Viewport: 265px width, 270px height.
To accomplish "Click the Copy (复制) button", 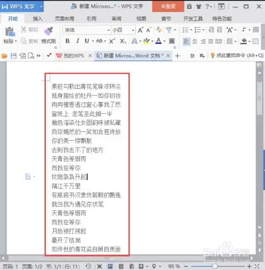I will (x=30, y=41).
